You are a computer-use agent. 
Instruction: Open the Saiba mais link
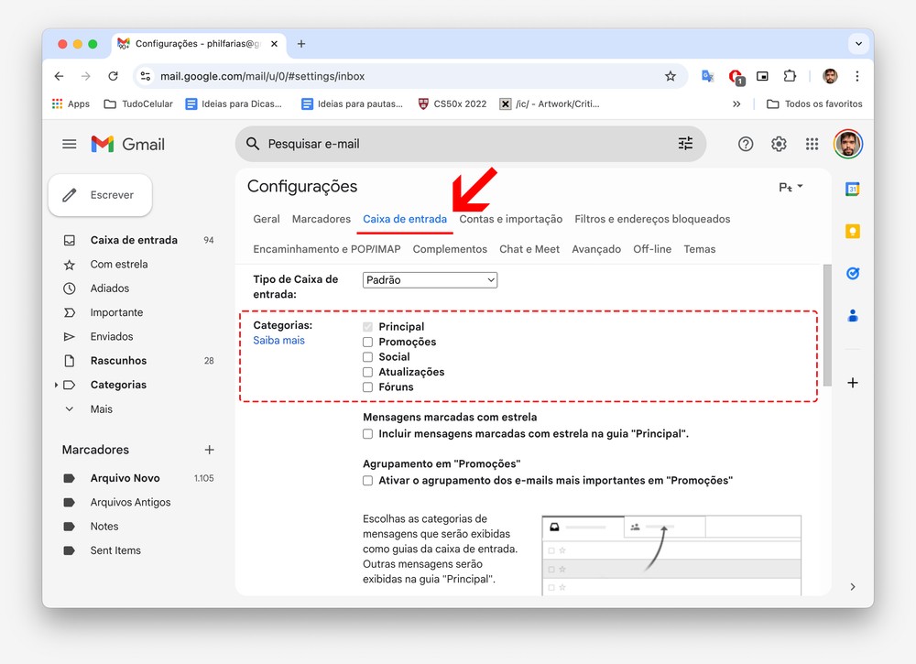pos(278,341)
